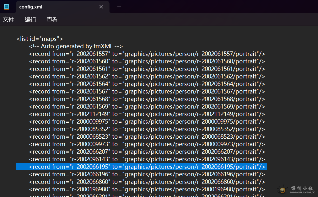Viewport: 318px width, 197px height.
Task: Click the record line for r-2002112149
Action: (x=147, y=114)
